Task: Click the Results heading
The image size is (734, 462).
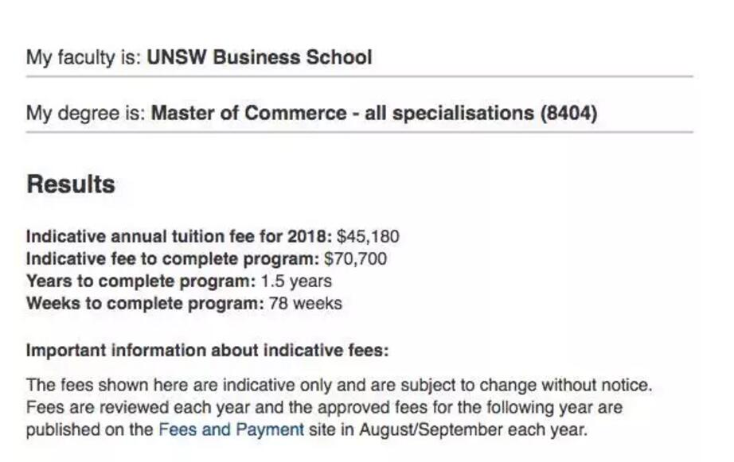Action: (x=71, y=184)
